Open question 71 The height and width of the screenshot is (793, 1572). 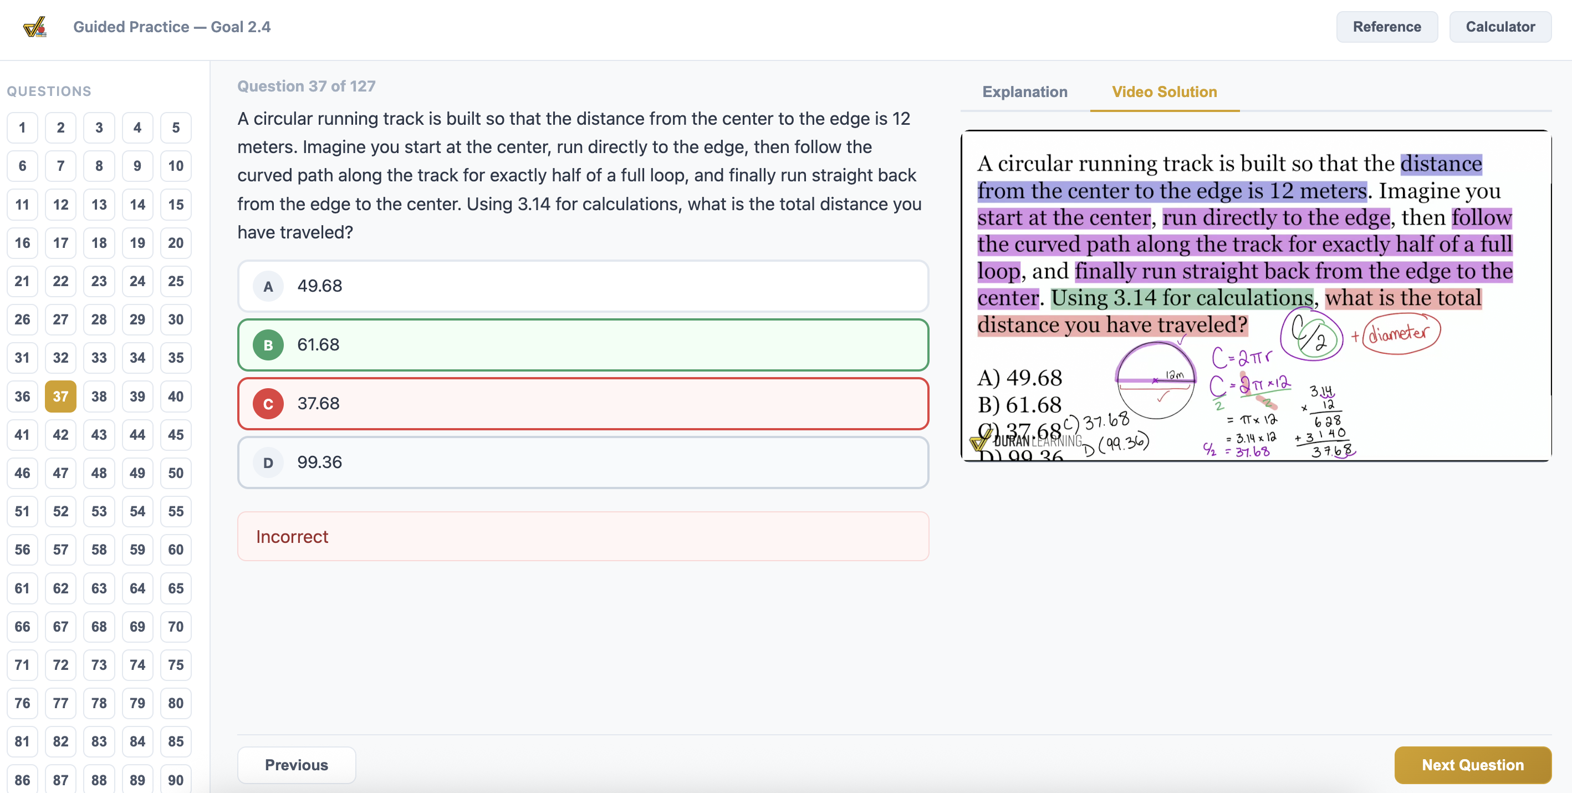click(23, 665)
